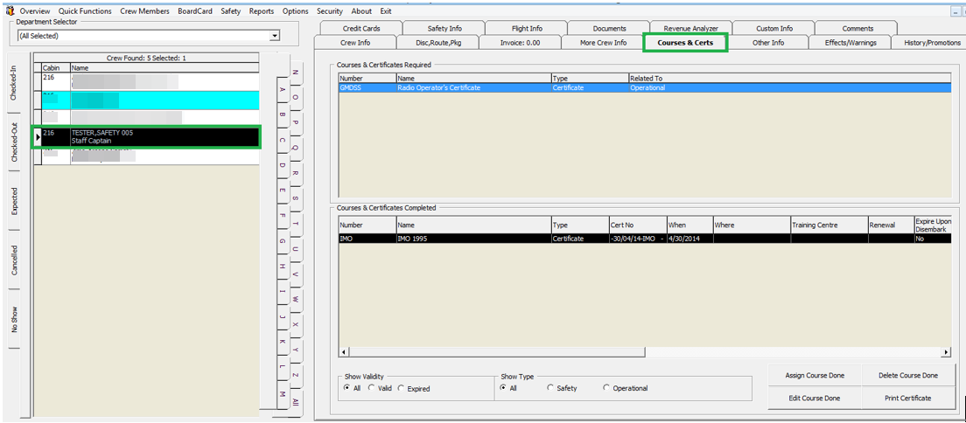Select the Cancelled vertical tab
The image size is (966, 423).
(x=15, y=260)
